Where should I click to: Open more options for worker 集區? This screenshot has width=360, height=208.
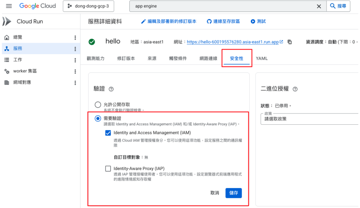pyautogui.click(x=75, y=71)
